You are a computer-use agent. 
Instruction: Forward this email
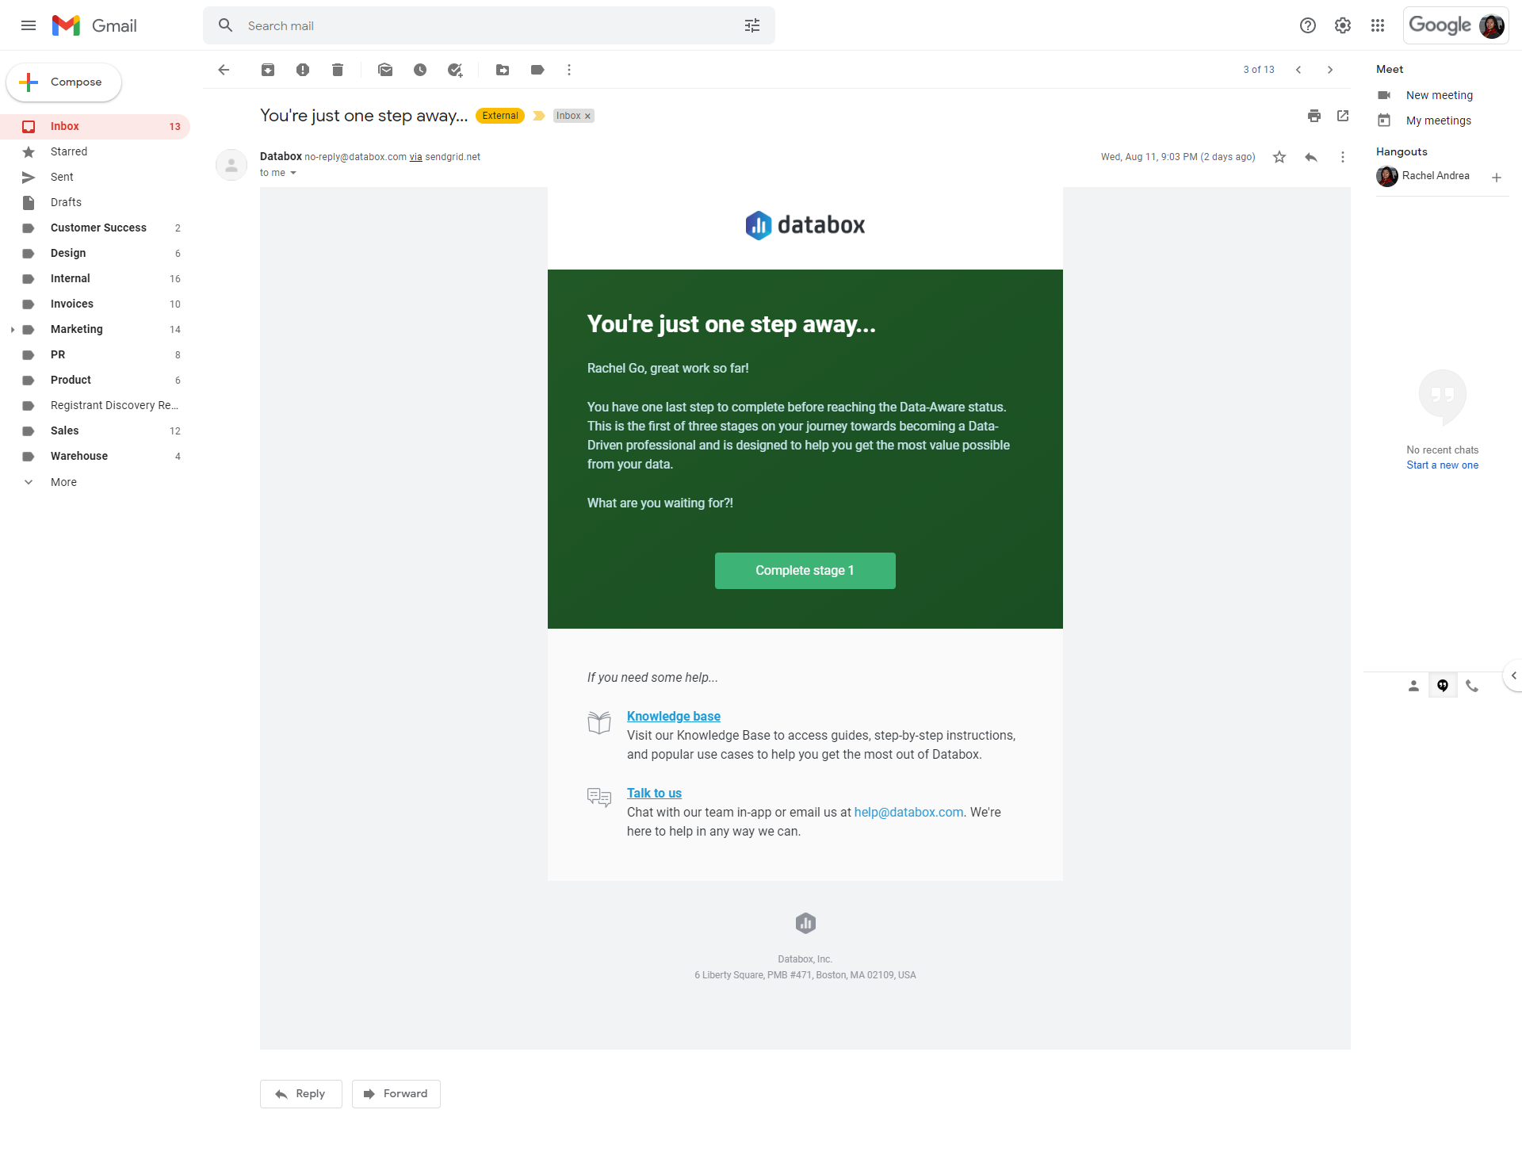point(396,1094)
